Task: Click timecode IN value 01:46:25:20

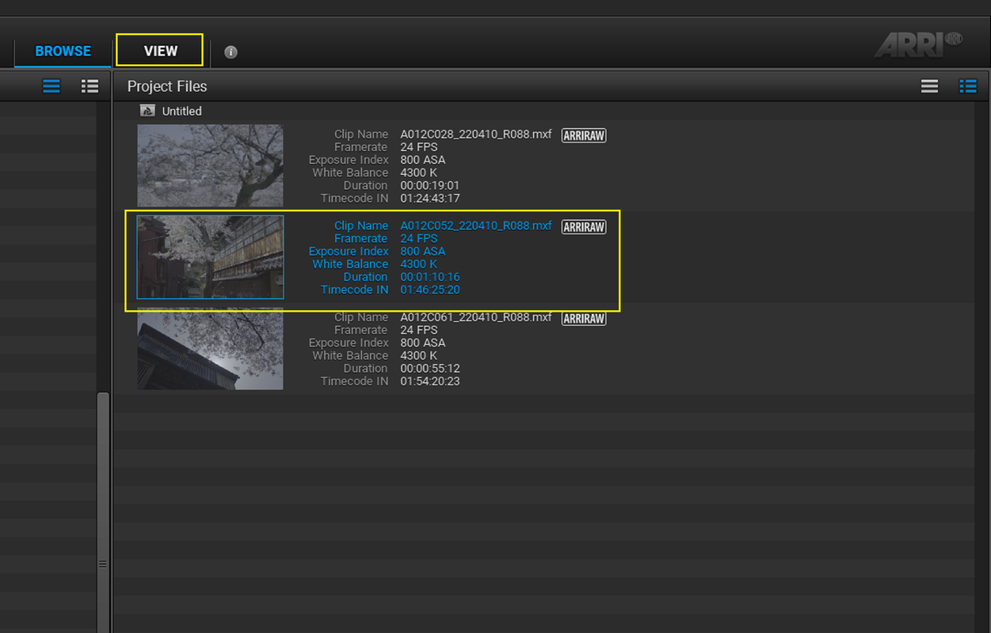Action: tap(430, 290)
